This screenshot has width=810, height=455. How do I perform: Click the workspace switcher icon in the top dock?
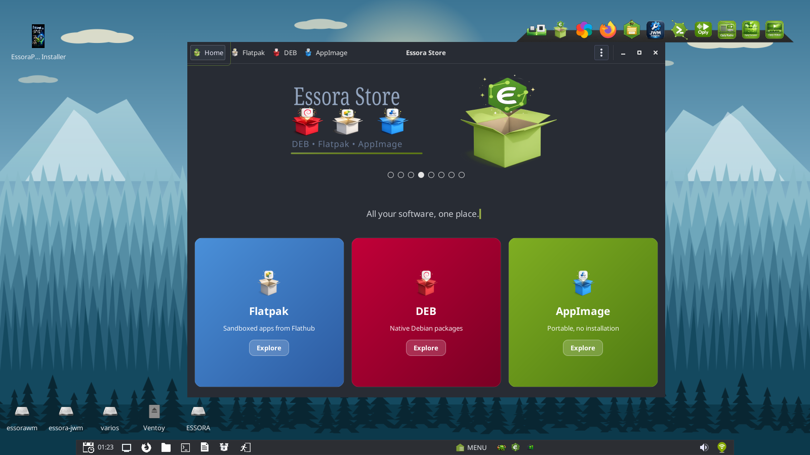tap(537, 30)
